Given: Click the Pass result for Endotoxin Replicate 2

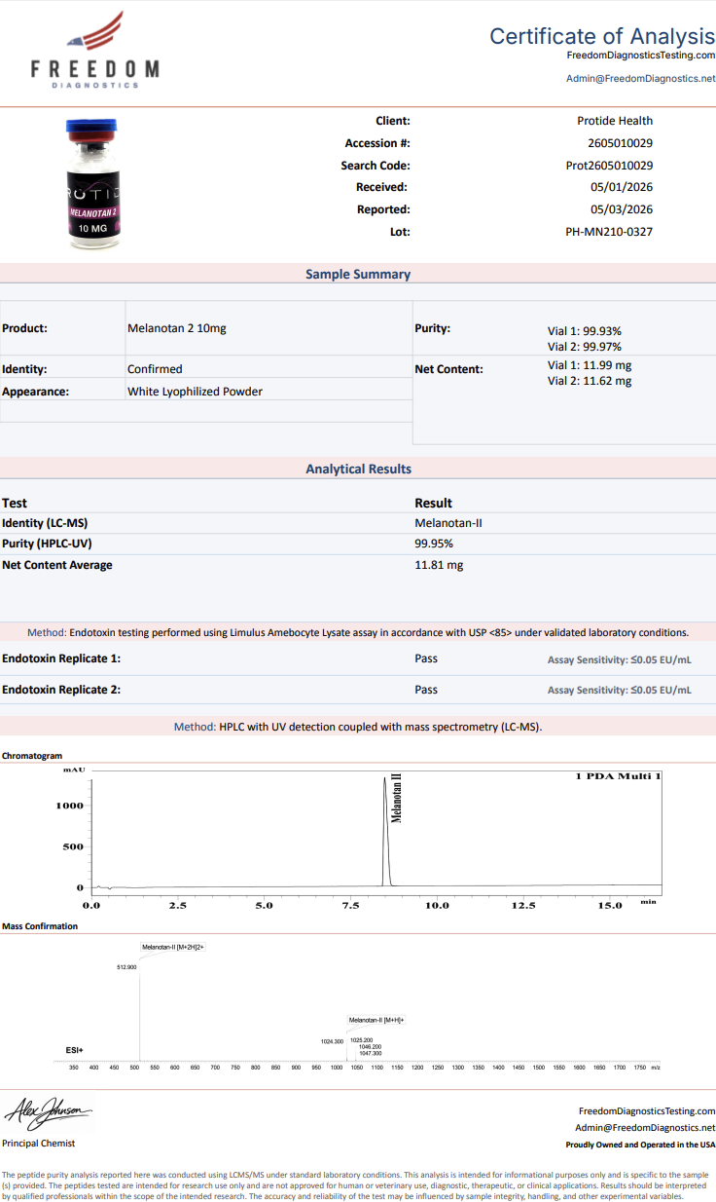Looking at the screenshot, I should (426, 690).
